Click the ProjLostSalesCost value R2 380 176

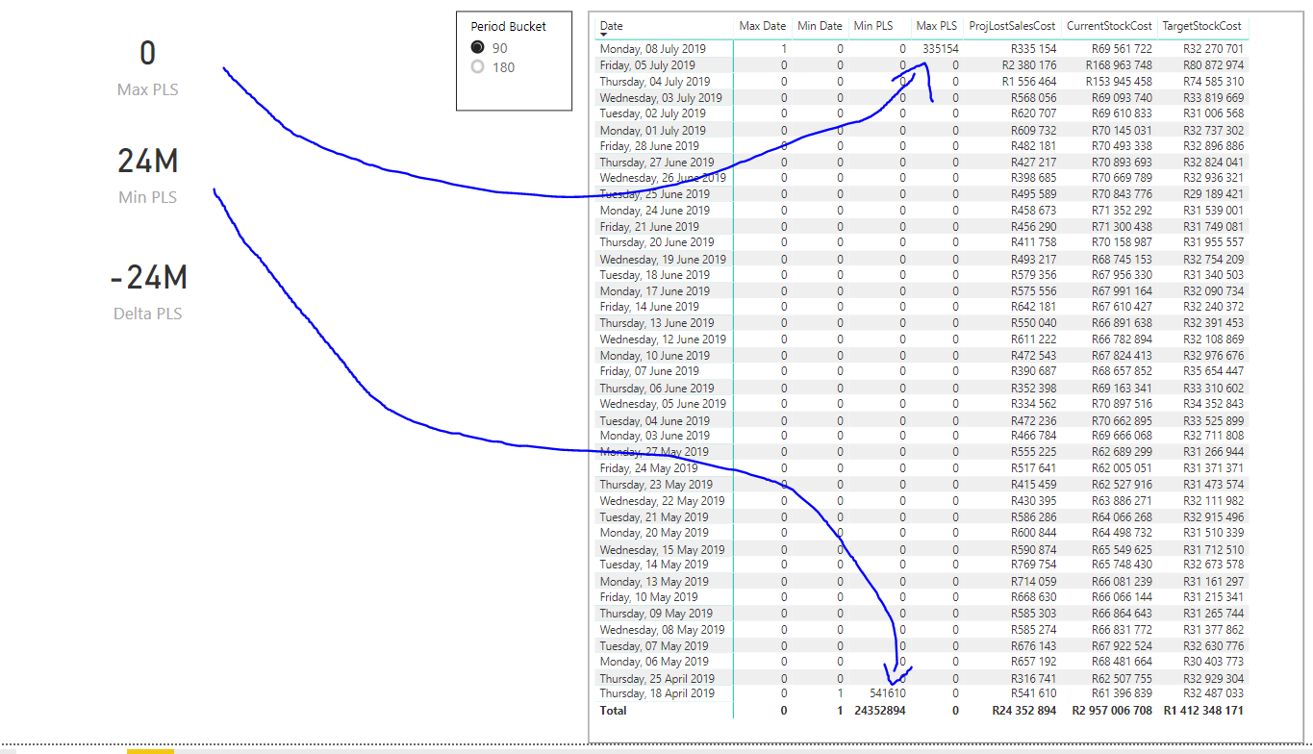pos(1028,65)
